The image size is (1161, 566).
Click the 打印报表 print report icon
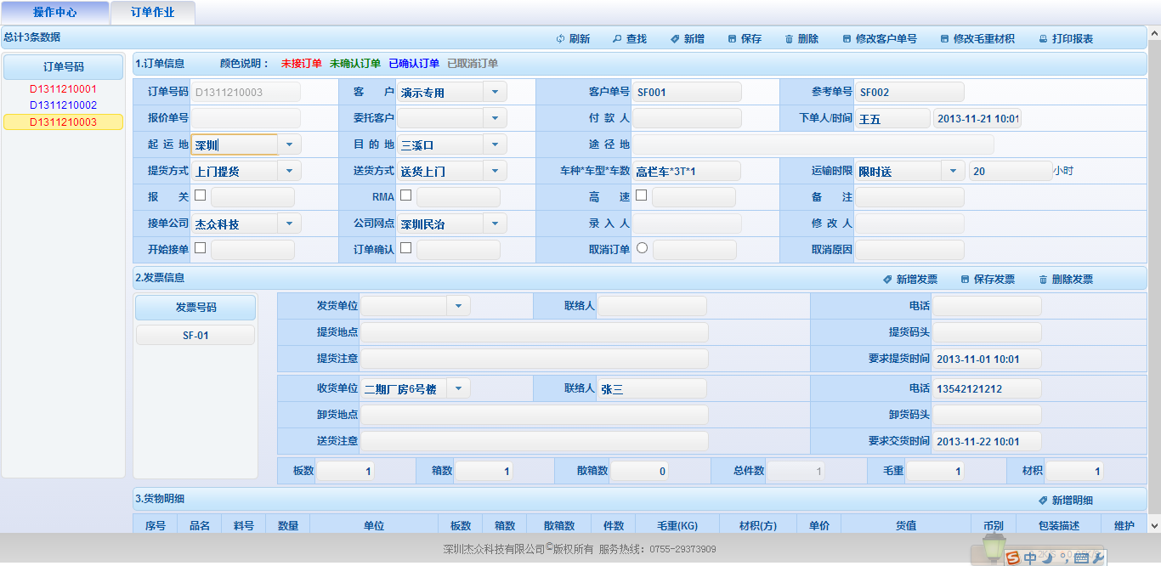[1043, 39]
